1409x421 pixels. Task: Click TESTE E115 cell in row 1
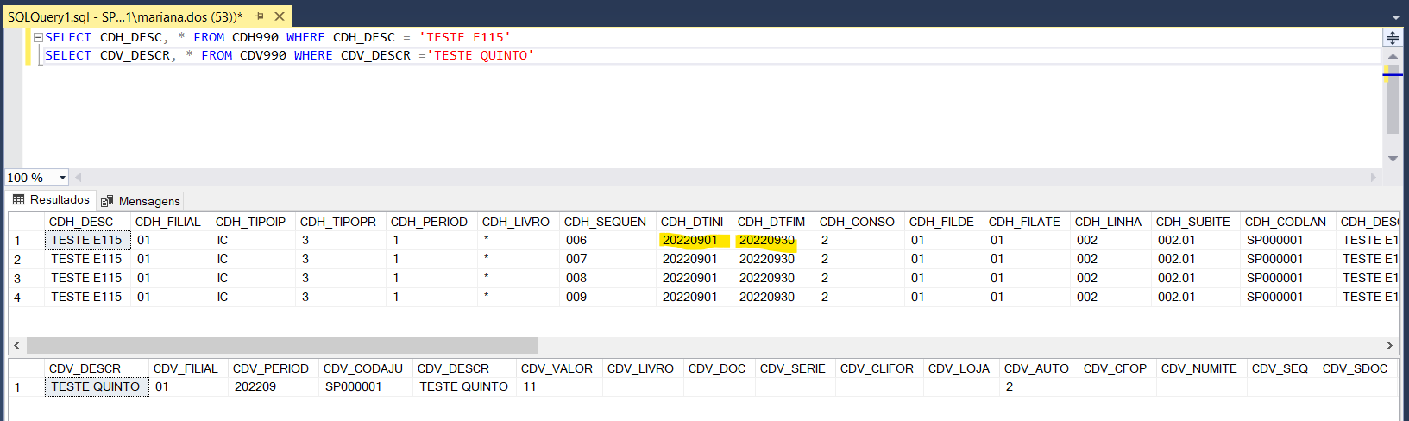[87, 241]
